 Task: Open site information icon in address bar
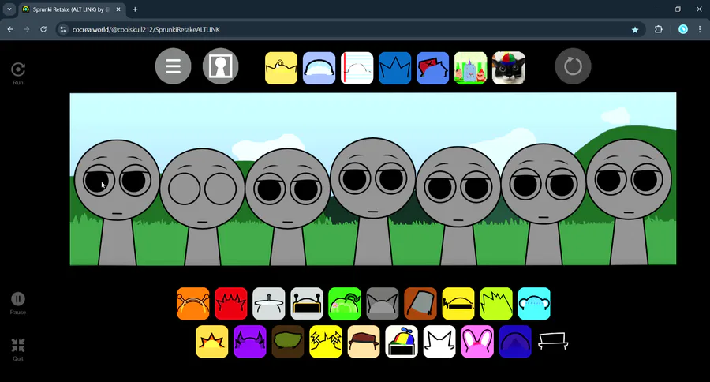click(63, 29)
